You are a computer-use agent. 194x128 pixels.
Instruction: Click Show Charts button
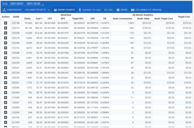pyautogui.click(x=64, y=10)
